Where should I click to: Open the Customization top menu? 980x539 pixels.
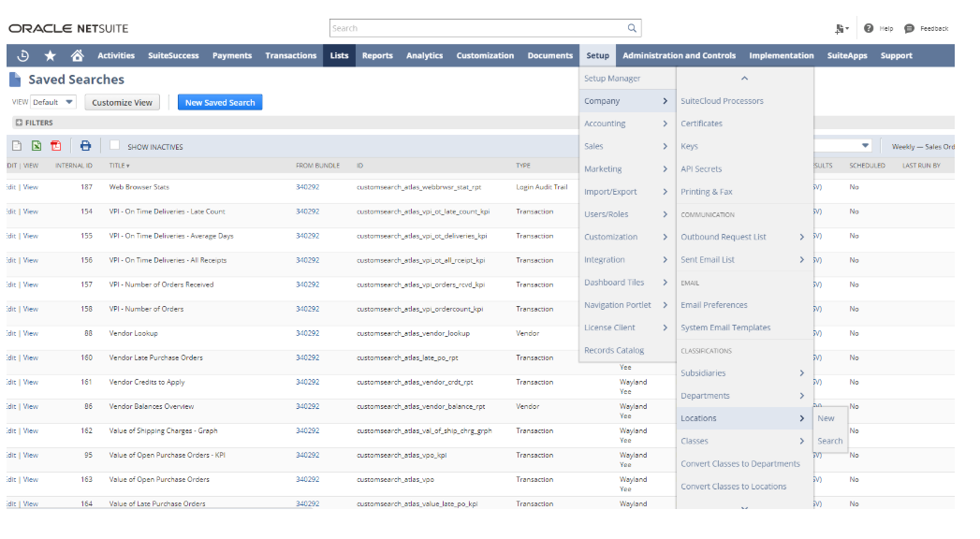(485, 55)
